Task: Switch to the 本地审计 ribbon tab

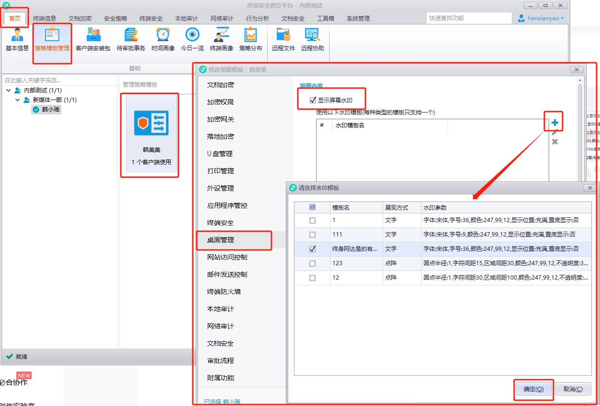Action: point(187,19)
